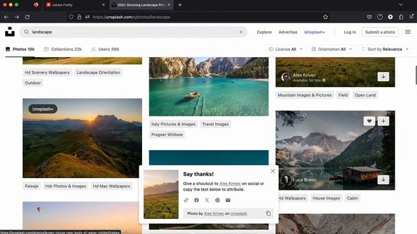Select the Travel Images tag
The image size is (417, 234).
(x=216, y=124)
